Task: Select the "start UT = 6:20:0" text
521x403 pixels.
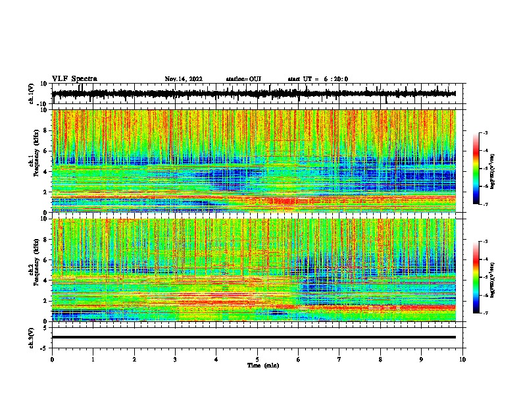Action: pyautogui.click(x=318, y=79)
